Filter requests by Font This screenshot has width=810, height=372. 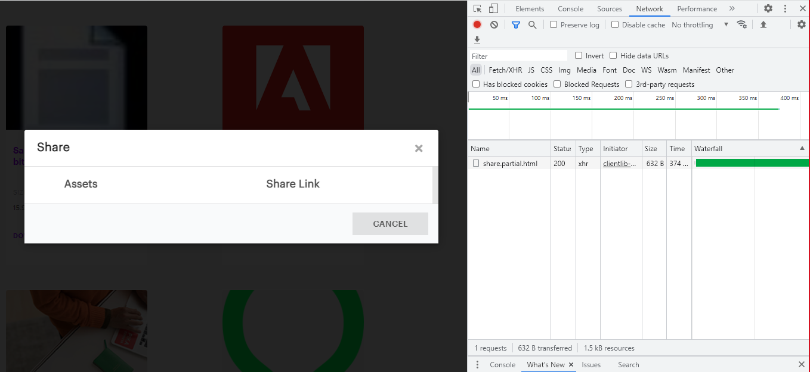click(x=610, y=70)
